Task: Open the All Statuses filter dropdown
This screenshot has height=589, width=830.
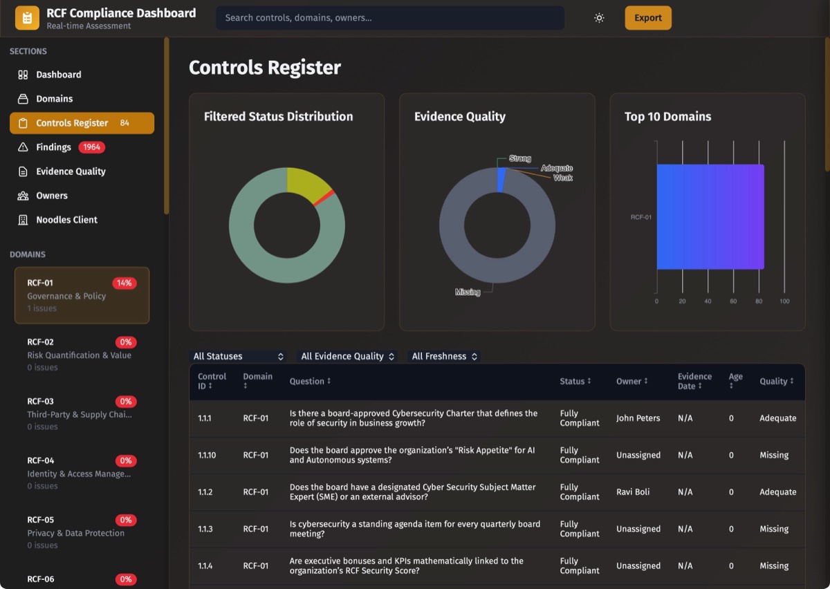Action: [238, 357]
